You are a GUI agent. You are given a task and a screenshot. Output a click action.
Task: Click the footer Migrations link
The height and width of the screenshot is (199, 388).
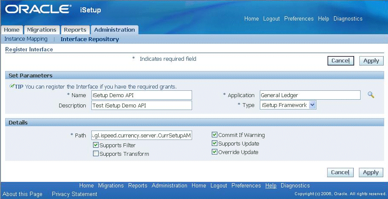tap(111, 185)
